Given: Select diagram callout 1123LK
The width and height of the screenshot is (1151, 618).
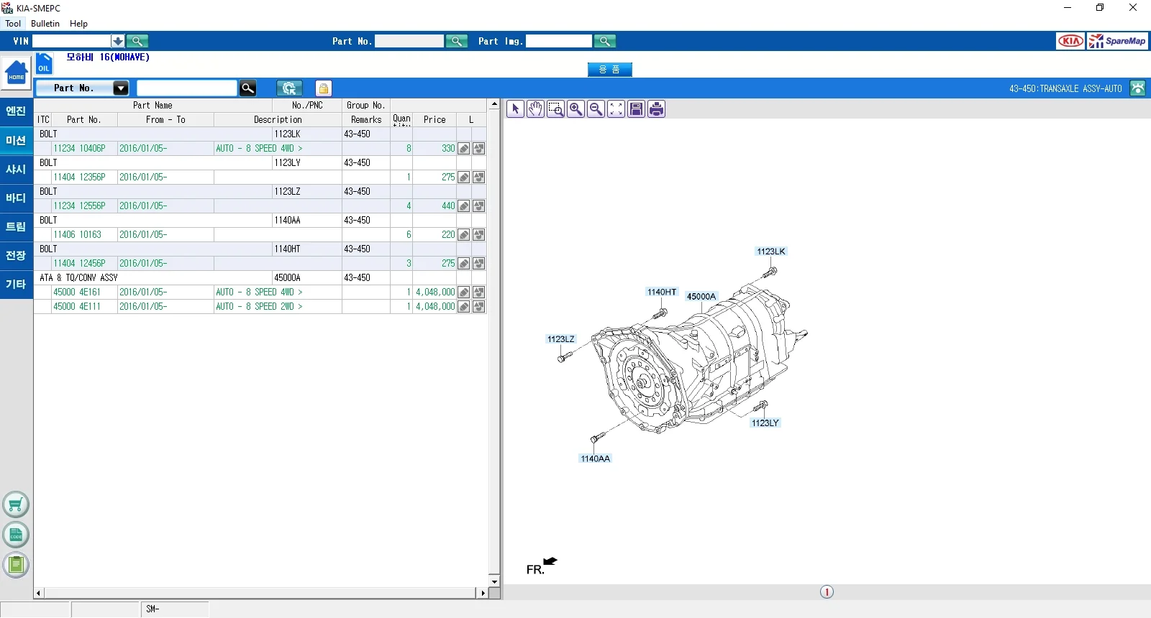Looking at the screenshot, I should pyautogui.click(x=770, y=252).
